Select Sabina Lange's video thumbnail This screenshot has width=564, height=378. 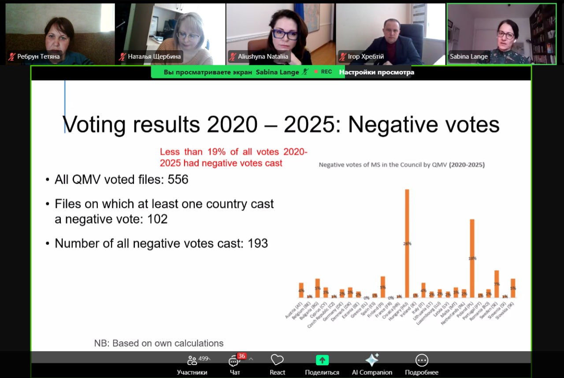pyautogui.click(x=501, y=33)
